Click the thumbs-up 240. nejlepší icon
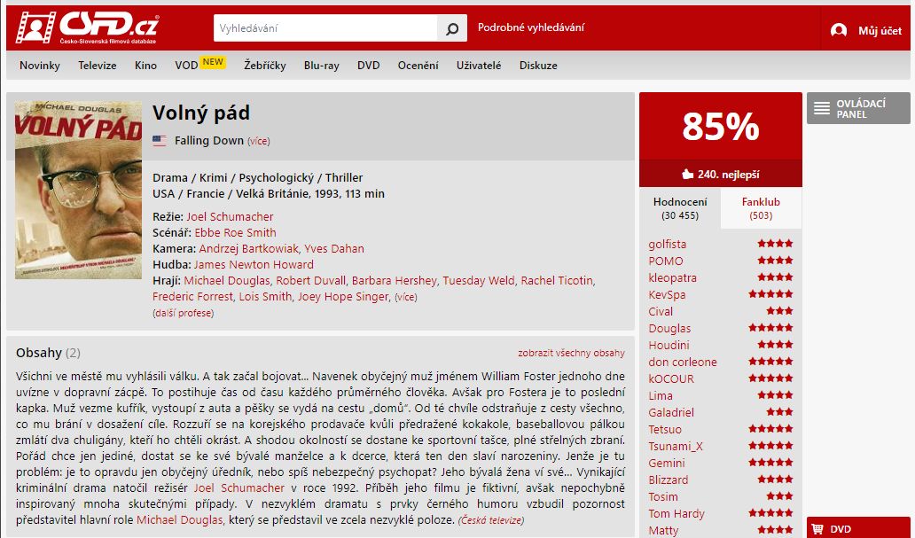This screenshot has height=538, width=915. (x=687, y=174)
